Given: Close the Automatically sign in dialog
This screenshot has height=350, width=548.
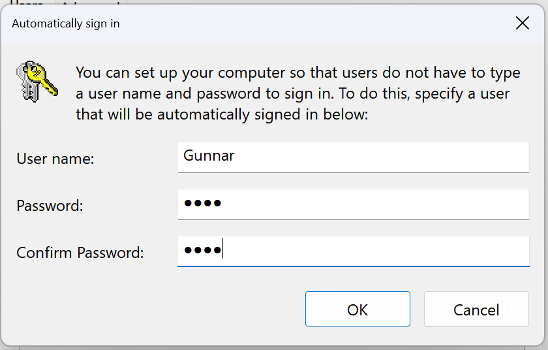Looking at the screenshot, I should [x=522, y=24].
